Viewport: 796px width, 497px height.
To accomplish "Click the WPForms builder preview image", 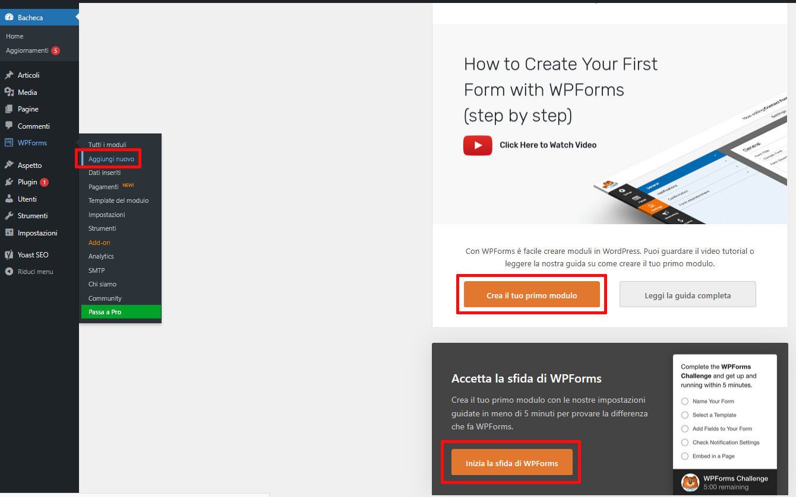I will click(x=690, y=158).
